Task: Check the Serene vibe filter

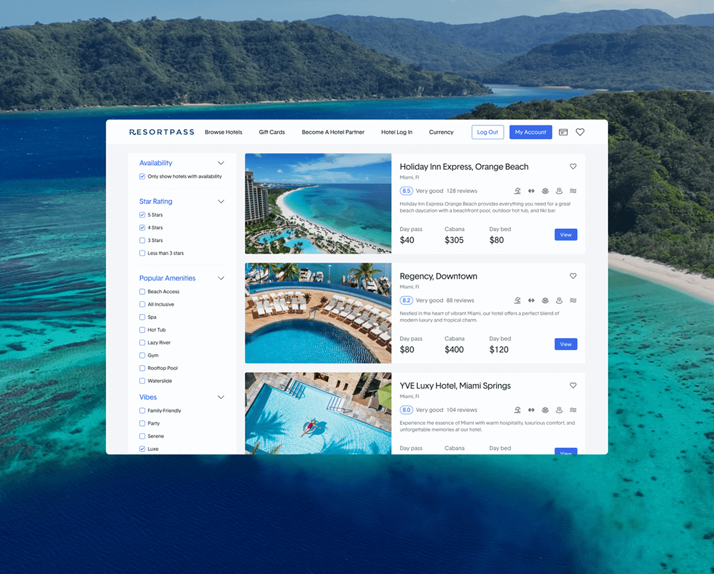Action: [142, 436]
